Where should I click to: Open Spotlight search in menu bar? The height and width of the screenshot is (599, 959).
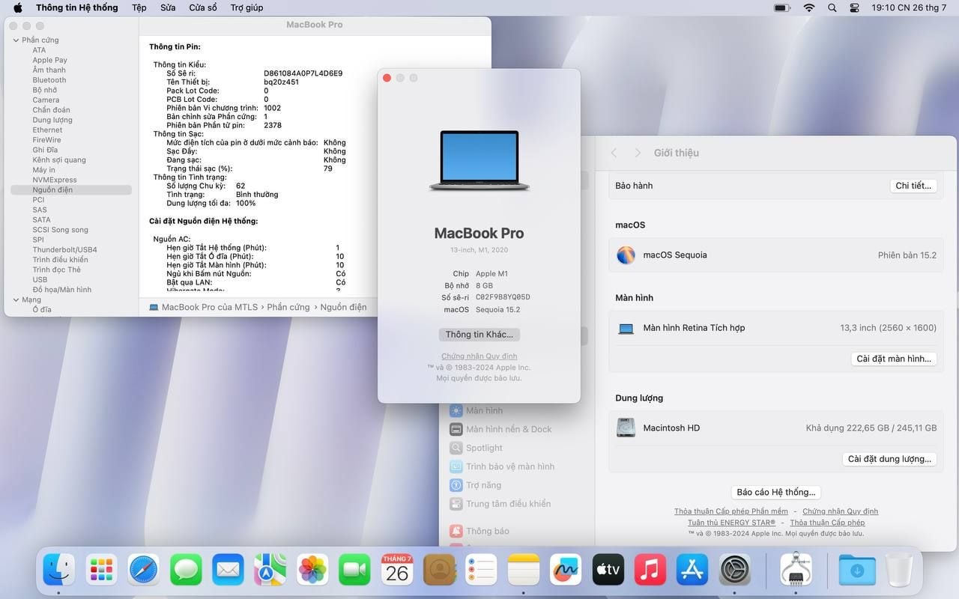click(832, 7)
